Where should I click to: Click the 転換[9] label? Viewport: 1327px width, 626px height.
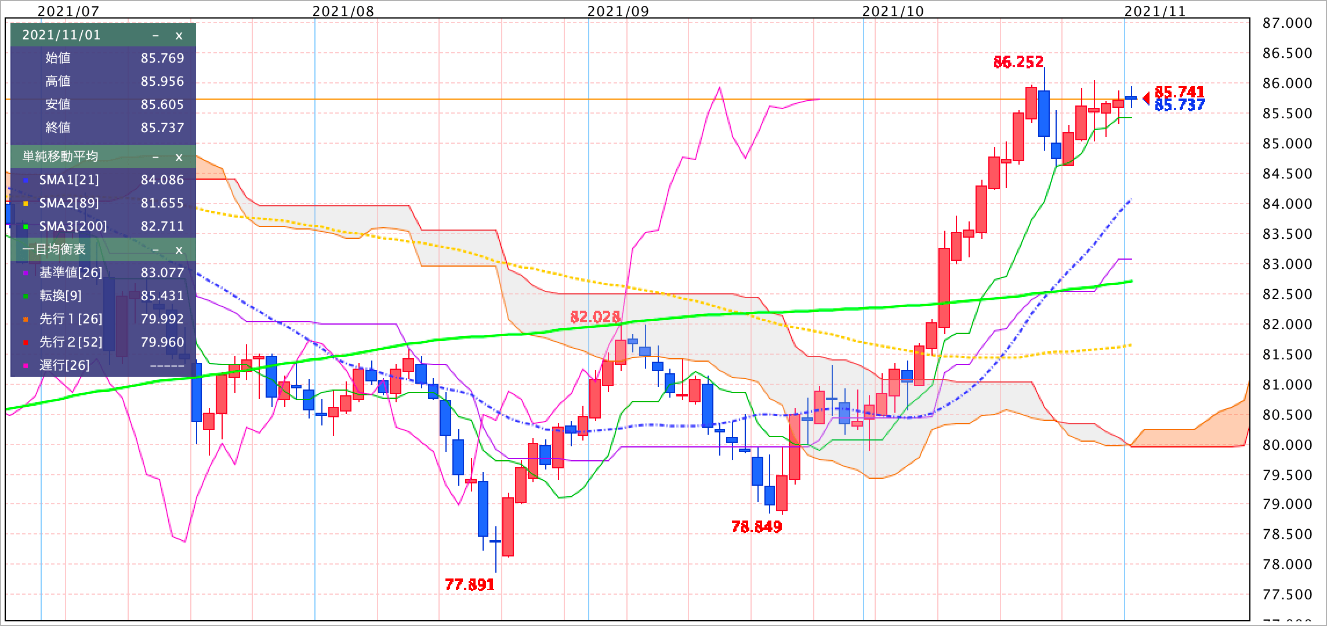point(61,296)
